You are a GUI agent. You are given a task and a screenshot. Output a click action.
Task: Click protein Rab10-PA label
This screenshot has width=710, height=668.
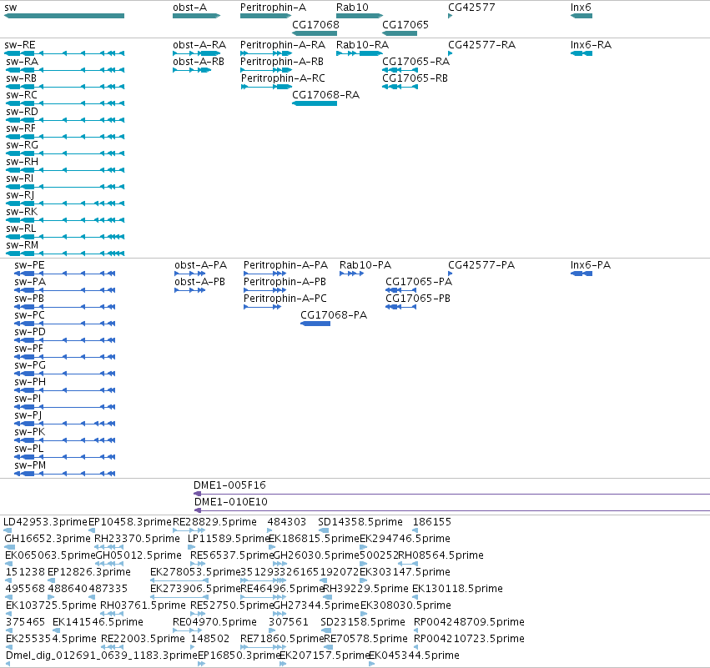coord(365,264)
